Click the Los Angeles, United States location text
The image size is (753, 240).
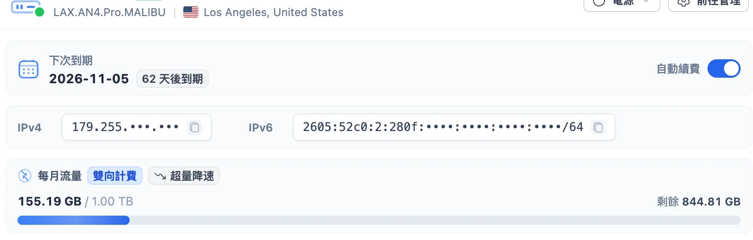pos(274,12)
